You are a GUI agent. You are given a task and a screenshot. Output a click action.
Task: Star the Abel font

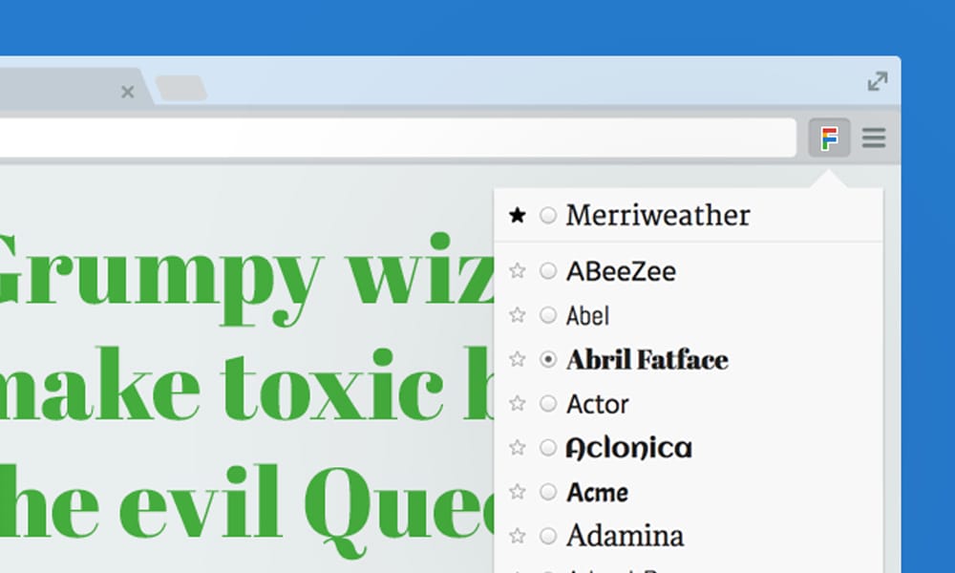[x=517, y=315]
